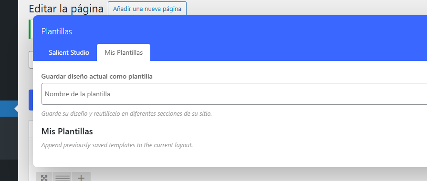
Task: Open the row layout lines icon
Action: coord(62,178)
